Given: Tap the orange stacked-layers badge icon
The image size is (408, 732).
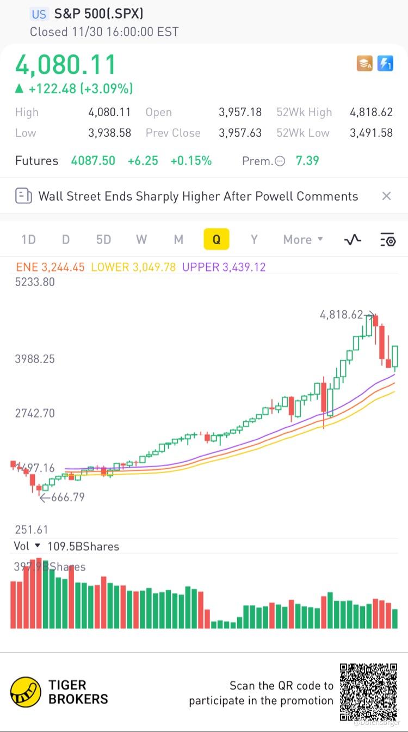Looking at the screenshot, I should pos(364,64).
